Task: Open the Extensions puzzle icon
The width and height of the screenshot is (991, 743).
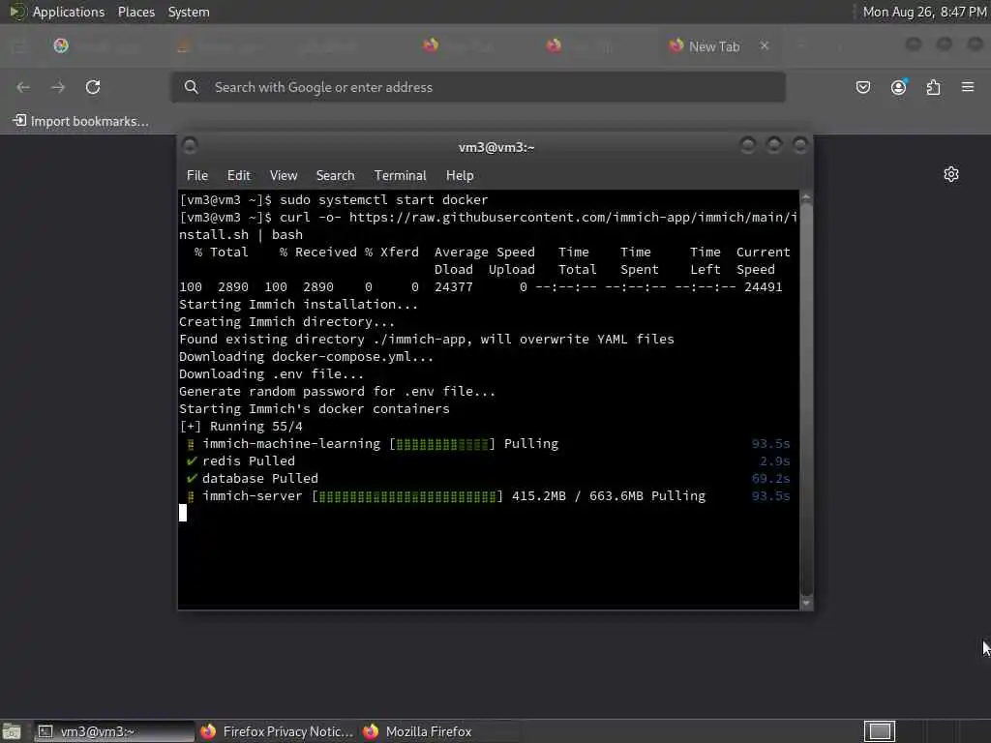Action: 934,87
